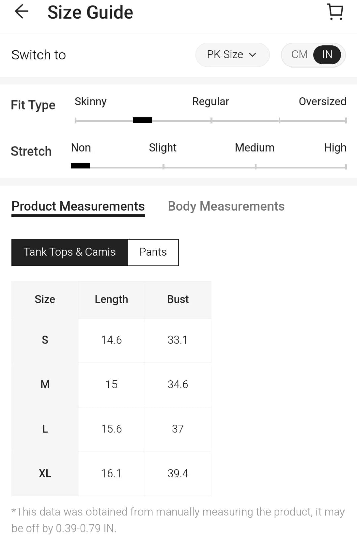Screen dimensions: 357x540
Task: Show the Pants measurements
Action: pos(153,252)
